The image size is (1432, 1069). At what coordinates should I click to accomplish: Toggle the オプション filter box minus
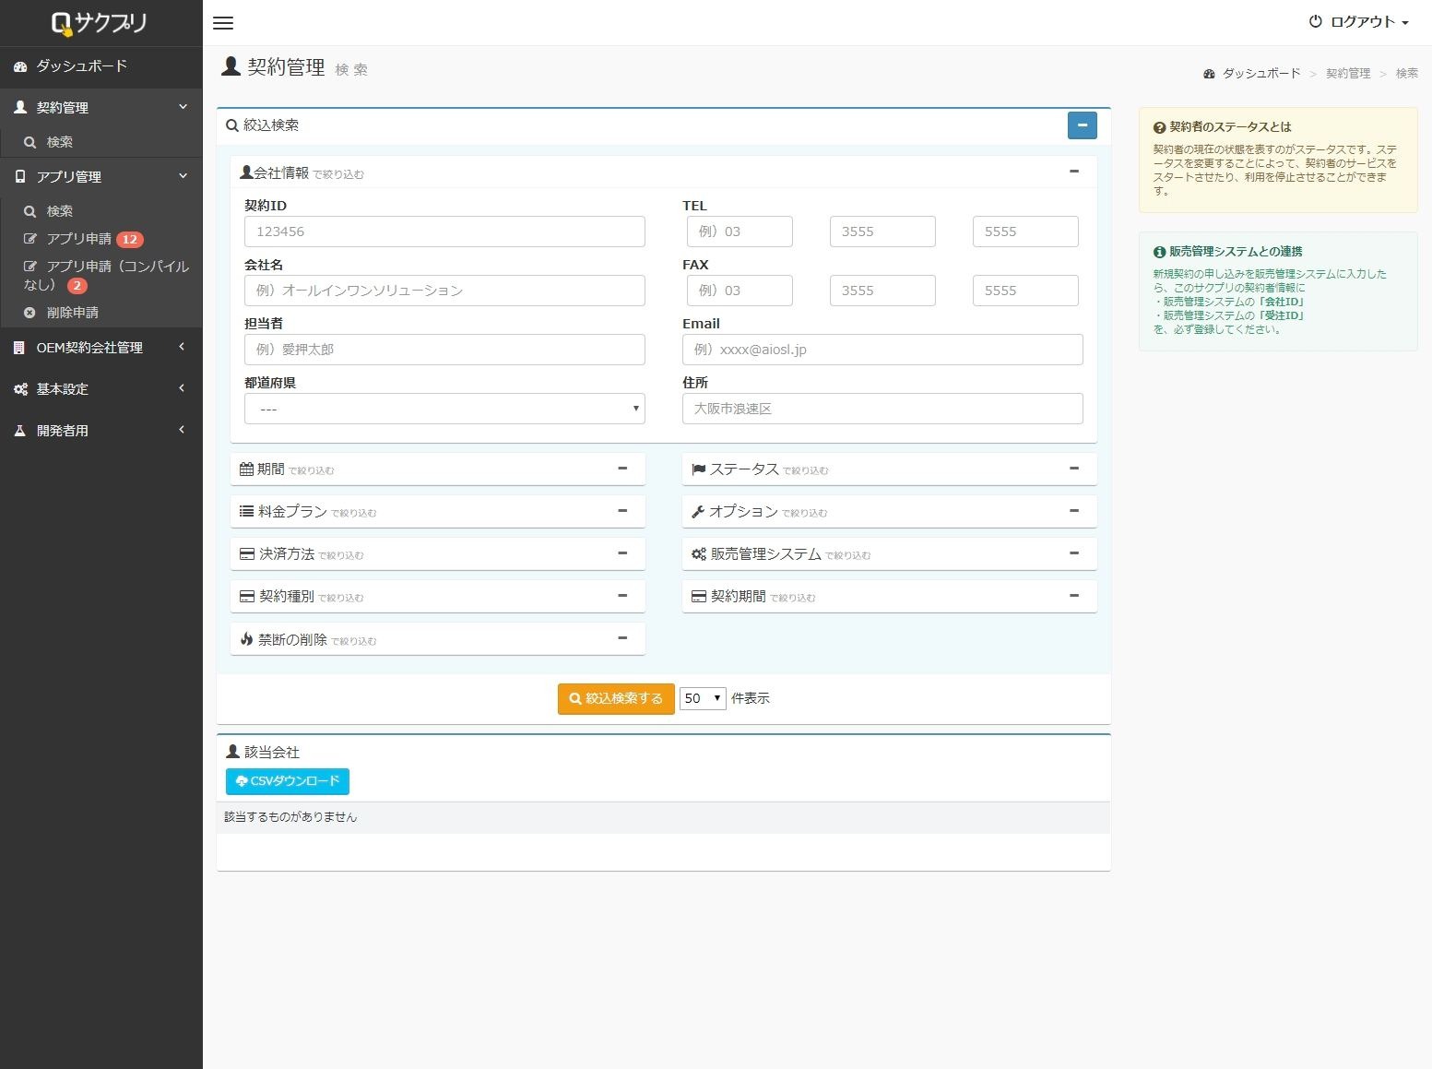1074,511
